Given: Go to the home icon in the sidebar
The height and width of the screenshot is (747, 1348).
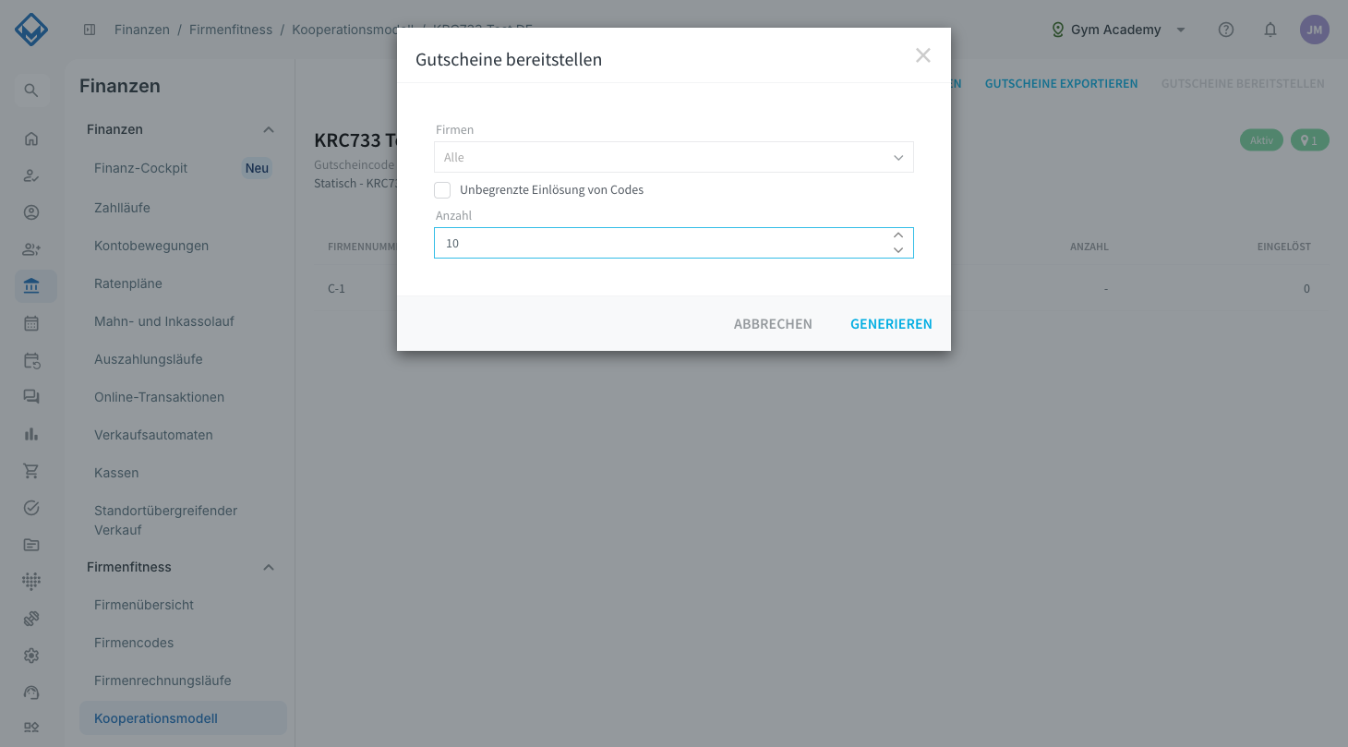Looking at the screenshot, I should (x=31, y=139).
